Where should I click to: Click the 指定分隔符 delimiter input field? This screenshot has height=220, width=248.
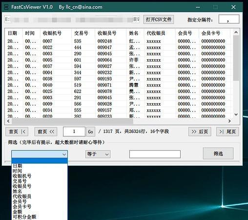pos(229,19)
